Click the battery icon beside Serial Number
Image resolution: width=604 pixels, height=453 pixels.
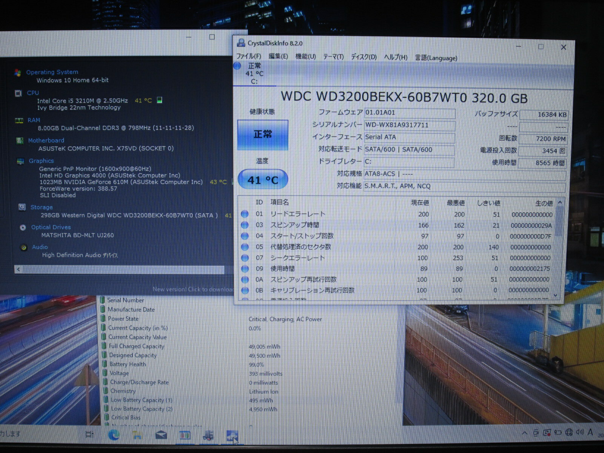[x=102, y=300]
